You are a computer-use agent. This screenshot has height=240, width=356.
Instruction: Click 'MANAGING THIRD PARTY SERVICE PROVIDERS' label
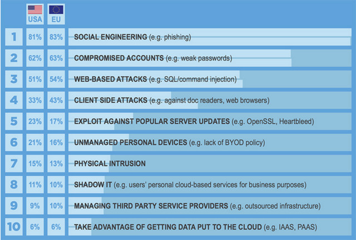pyautogui.click(x=151, y=206)
